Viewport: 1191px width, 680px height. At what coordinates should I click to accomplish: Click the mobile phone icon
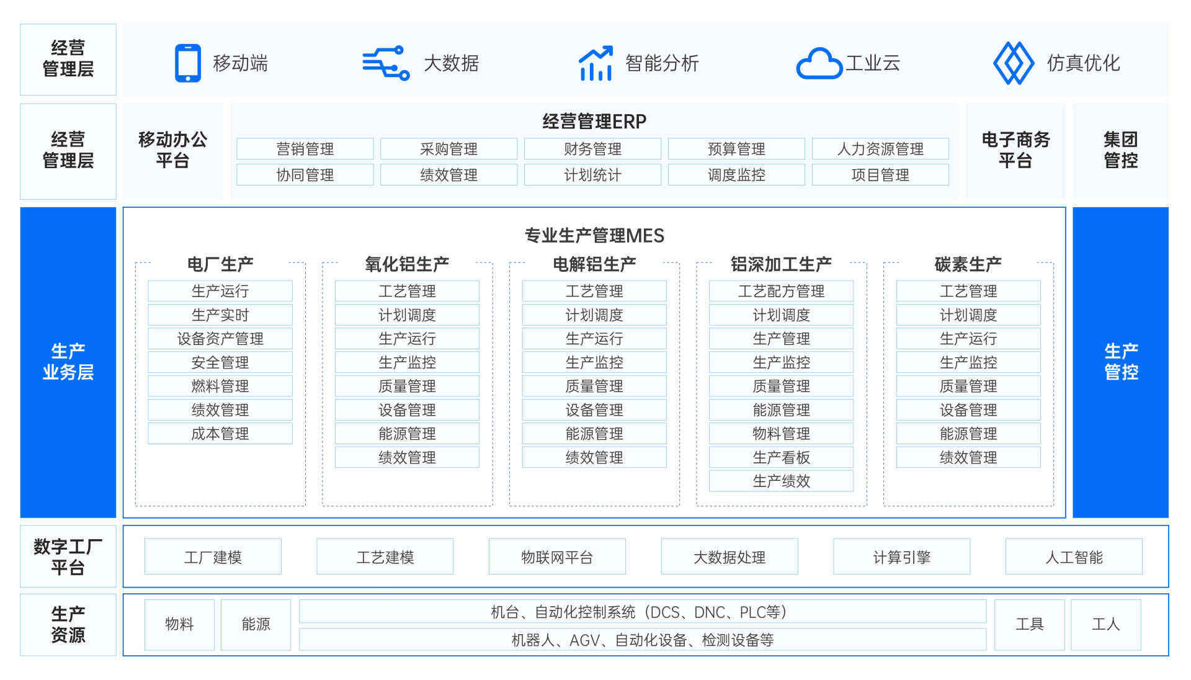click(187, 63)
